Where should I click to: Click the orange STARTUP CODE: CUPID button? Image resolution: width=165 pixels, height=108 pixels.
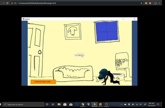(x=43, y=82)
